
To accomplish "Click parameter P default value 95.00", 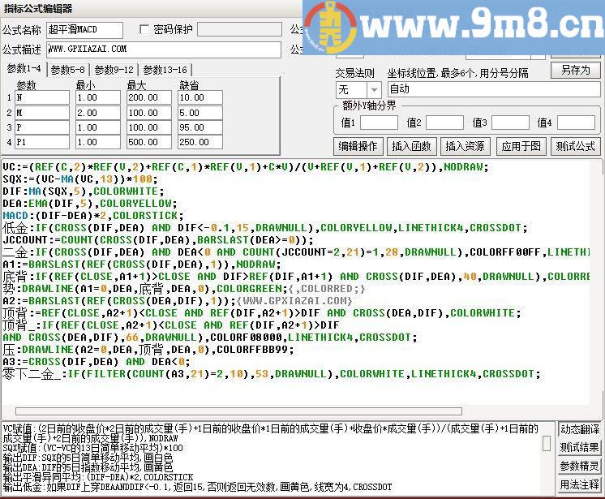I will click(200, 127).
